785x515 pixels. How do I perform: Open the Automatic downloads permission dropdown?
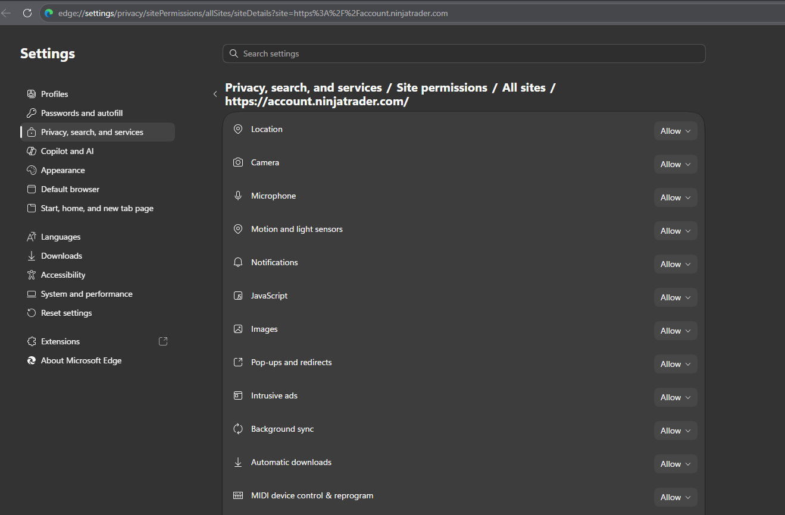point(675,464)
